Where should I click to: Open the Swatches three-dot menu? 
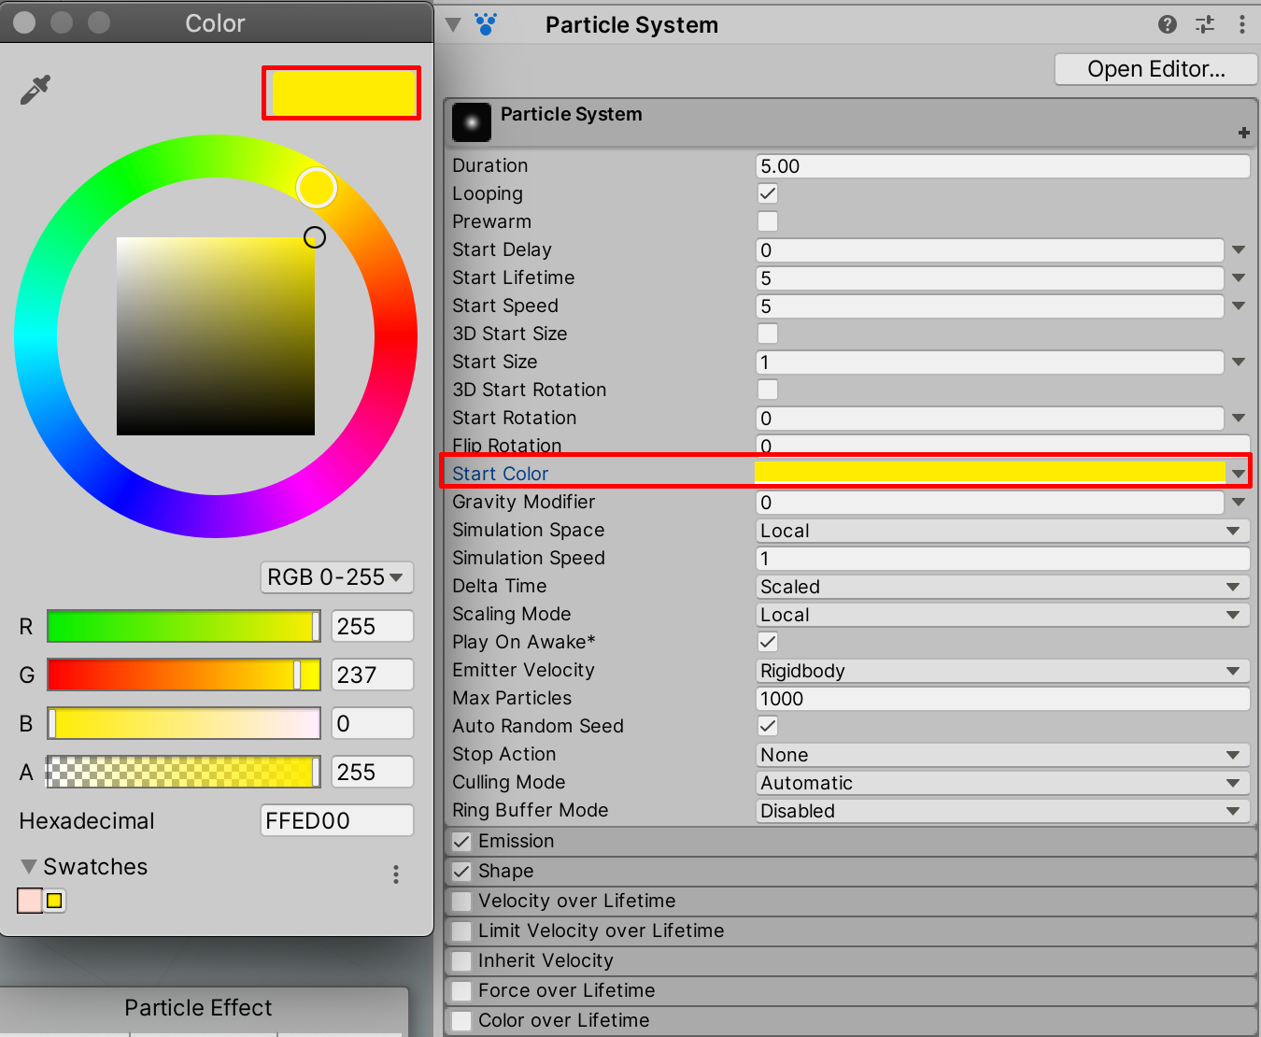(x=396, y=874)
